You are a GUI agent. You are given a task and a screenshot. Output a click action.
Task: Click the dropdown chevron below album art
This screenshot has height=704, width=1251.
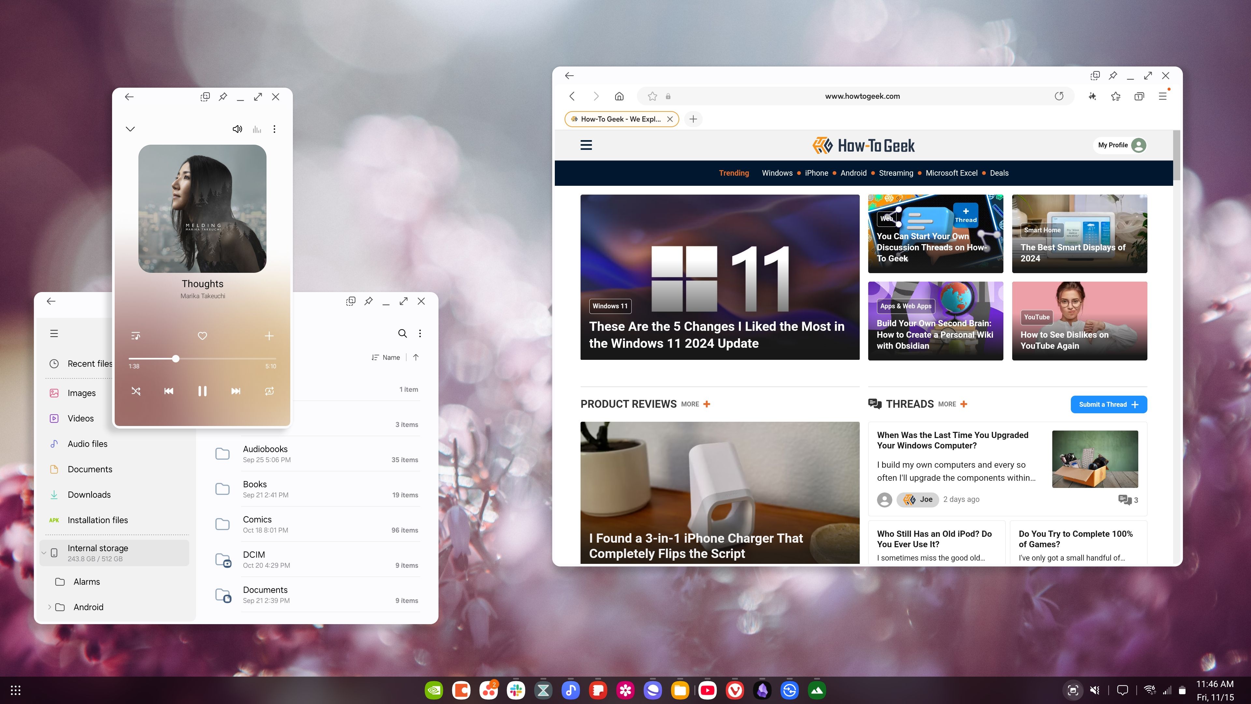click(x=131, y=129)
